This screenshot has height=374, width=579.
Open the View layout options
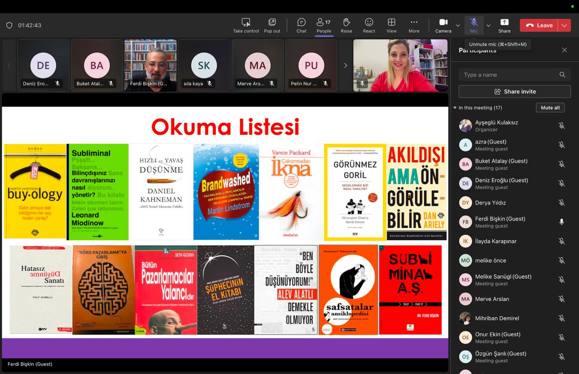(392, 25)
